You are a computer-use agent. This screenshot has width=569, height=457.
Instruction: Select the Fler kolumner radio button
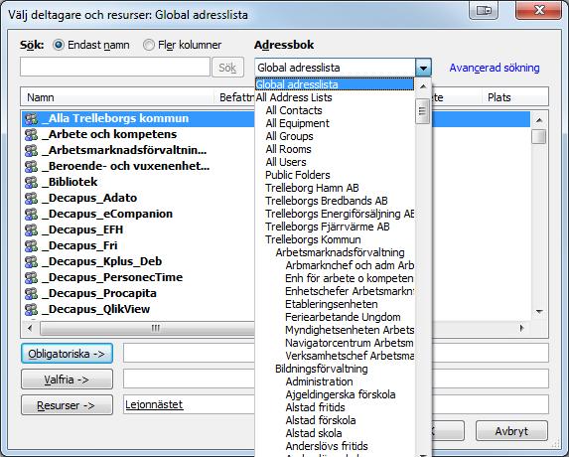[148, 45]
